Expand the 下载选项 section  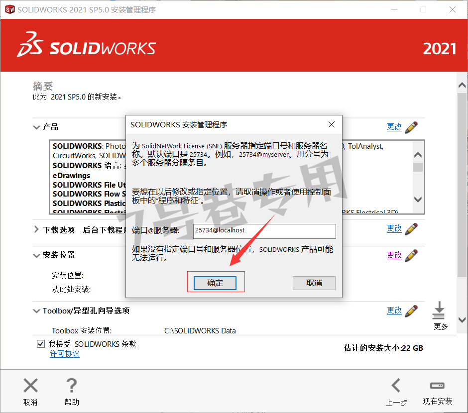pos(36,229)
